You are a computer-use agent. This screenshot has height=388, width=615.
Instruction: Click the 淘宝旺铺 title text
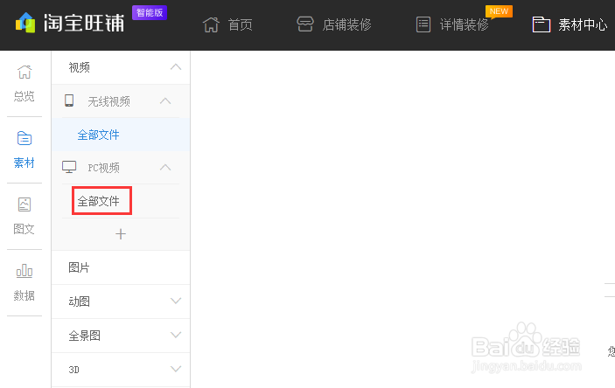(83, 23)
